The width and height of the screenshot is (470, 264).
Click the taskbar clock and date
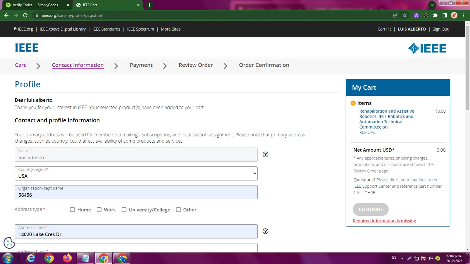click(x=454, y=258)
